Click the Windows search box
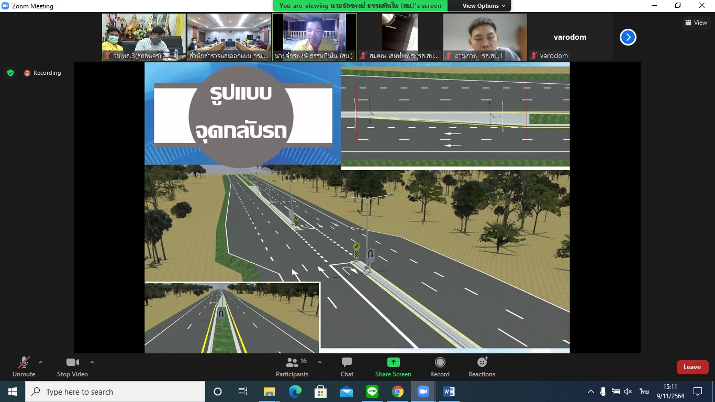715x402 pixels. point(115,392)
